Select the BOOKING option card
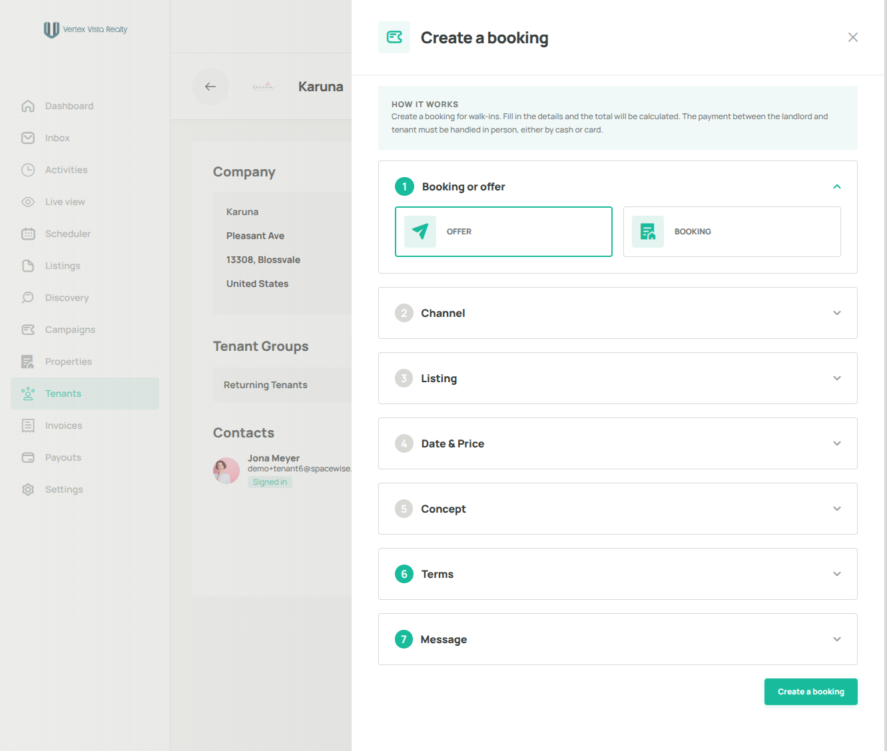 tap(732, 232)
